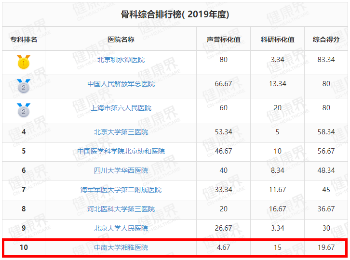350x260 pixels.
Task: Click rank number 6 cell
Action: (x=24, y=170)
